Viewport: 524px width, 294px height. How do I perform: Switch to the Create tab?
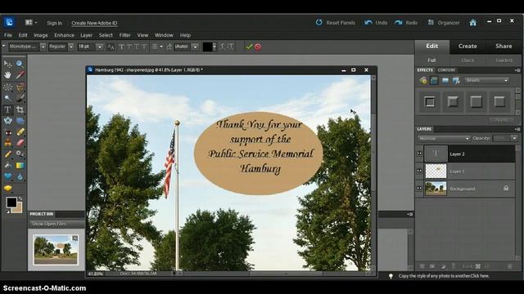(x=468, y=47)
